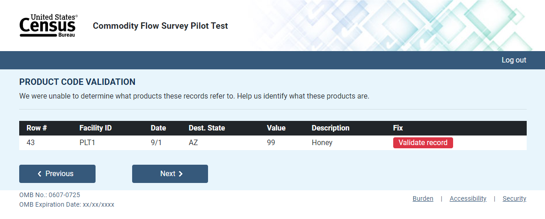Click the Fix column header
The height and width of the screenshot is (219, 545).
pos(398,128)
